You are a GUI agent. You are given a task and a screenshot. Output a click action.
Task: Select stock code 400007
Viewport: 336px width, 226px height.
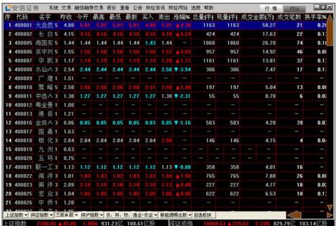(x=23, y=60)
